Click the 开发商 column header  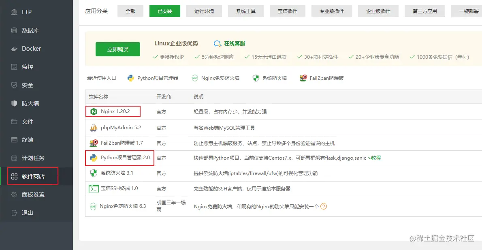point(164,96)
